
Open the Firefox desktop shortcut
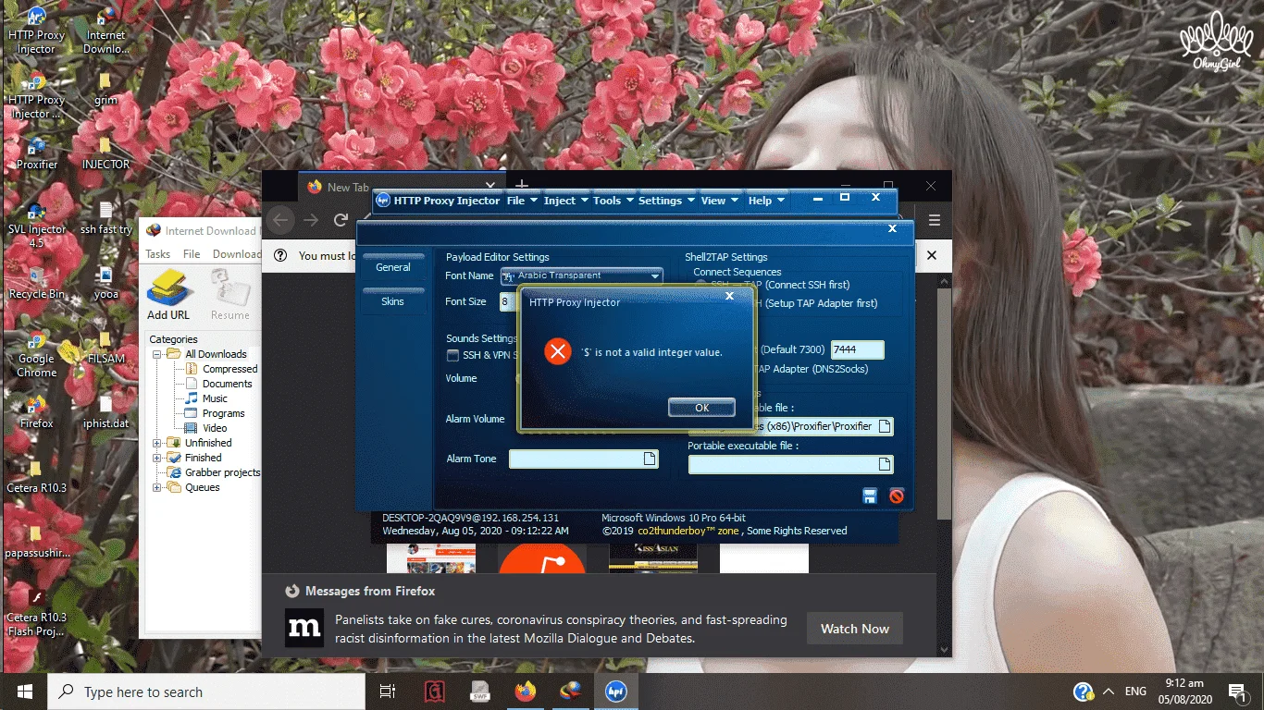[37, 411]
